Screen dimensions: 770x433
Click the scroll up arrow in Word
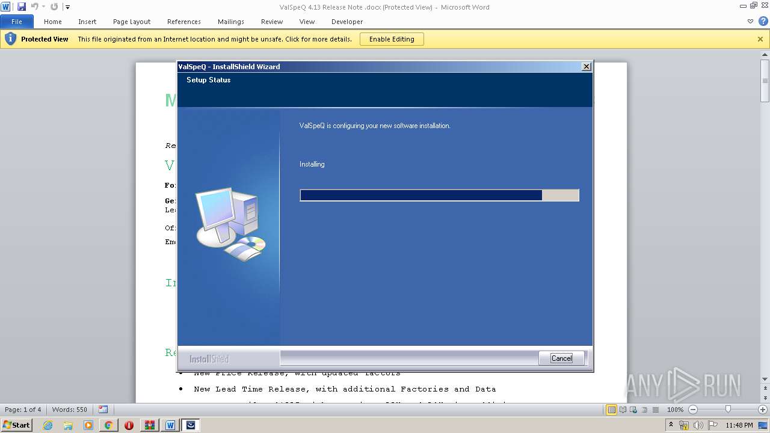point(765,55)
